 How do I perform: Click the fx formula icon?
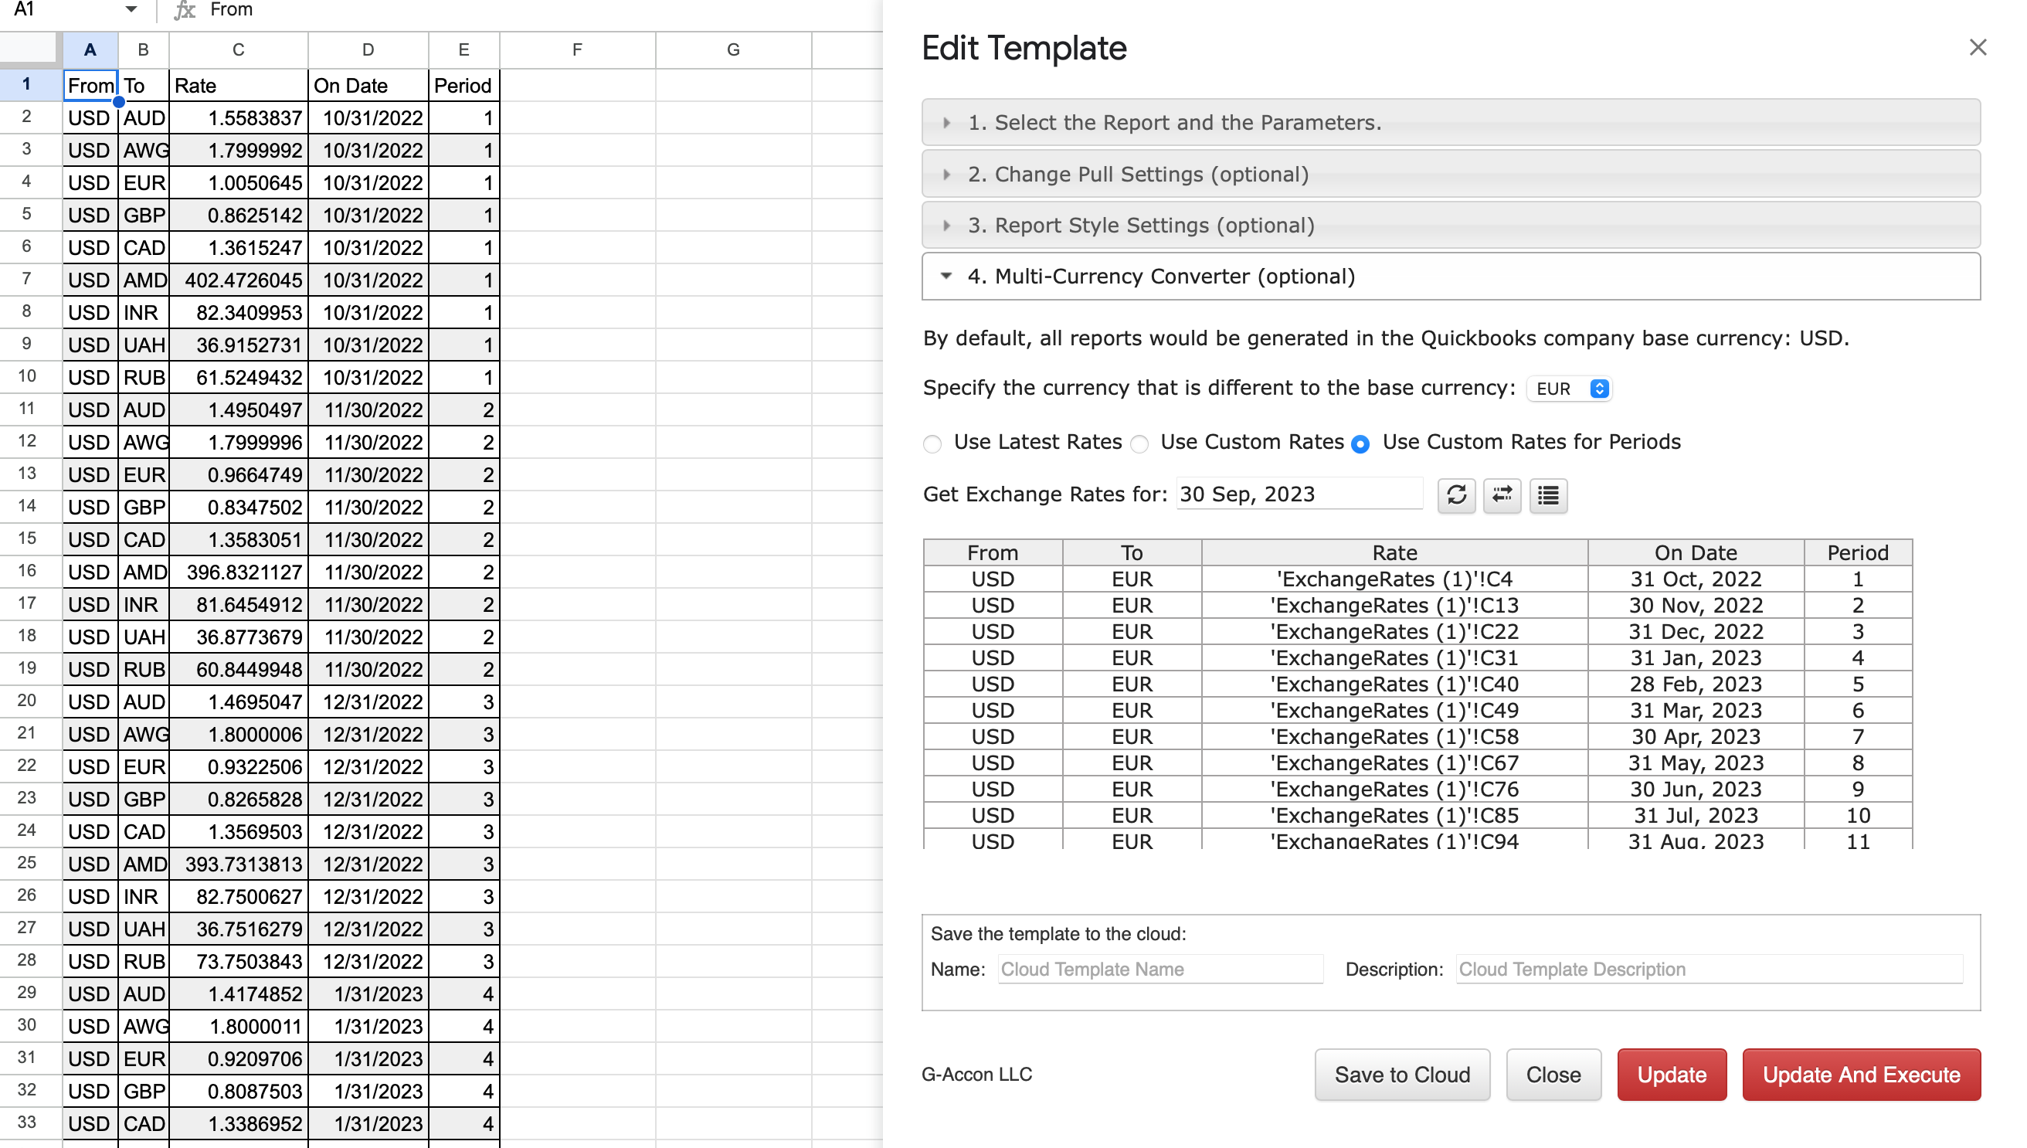[184, 10]
